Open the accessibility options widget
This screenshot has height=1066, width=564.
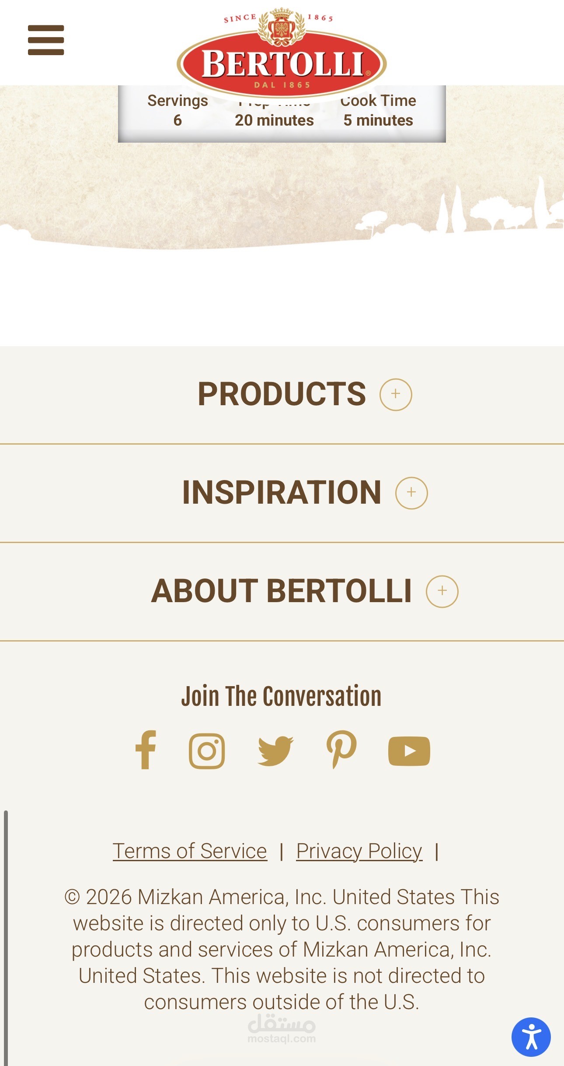pyautogui.click(x=531, y=1037)
